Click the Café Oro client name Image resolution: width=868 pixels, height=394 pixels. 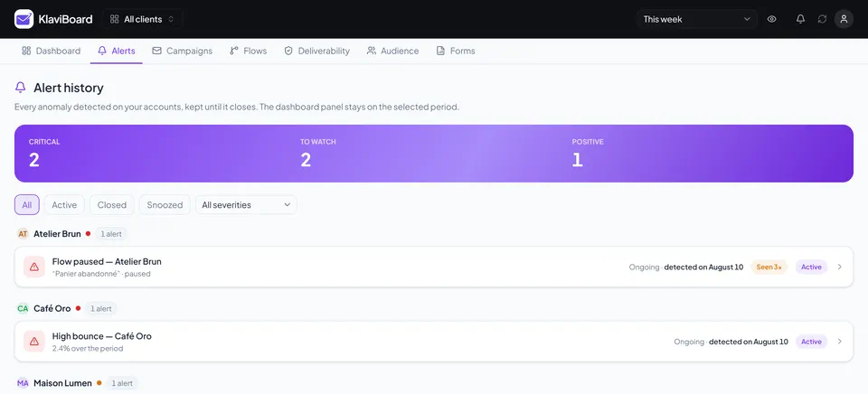click(x=52, y=309)
